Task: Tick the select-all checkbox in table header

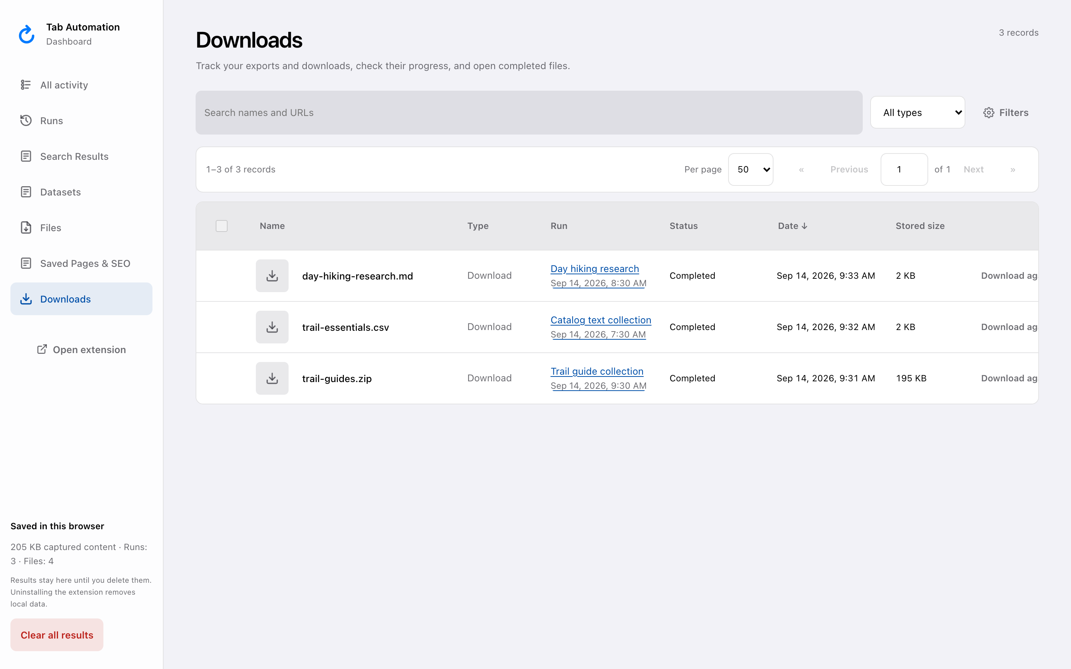Action: tap(221, 226)
